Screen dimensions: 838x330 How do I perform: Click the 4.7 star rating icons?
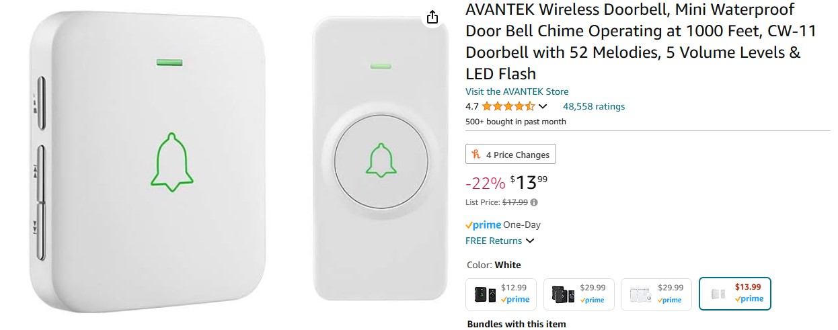(508, 106)
